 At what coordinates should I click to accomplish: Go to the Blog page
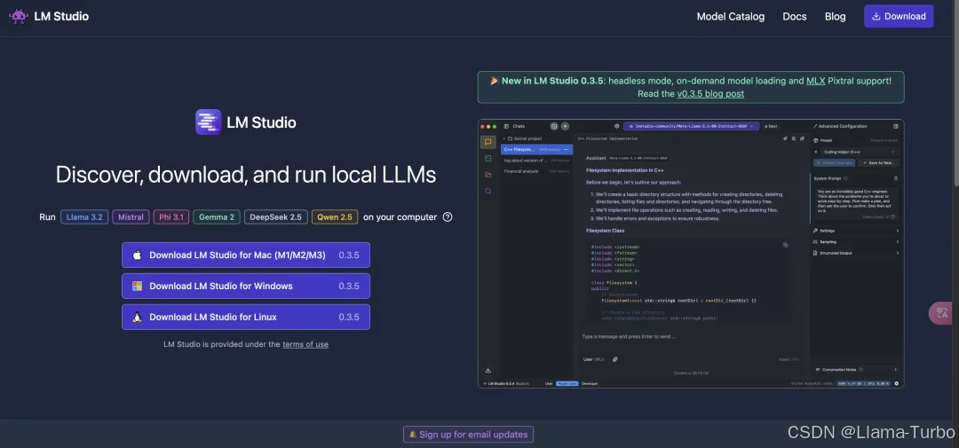pos(835,17)
